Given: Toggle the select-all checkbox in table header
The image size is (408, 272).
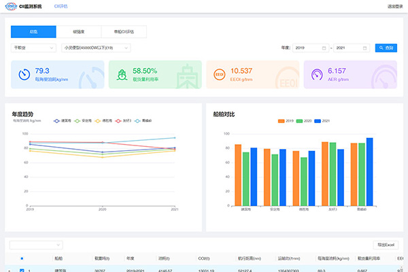Looking at the screenshot, I should tap(22, 258).
